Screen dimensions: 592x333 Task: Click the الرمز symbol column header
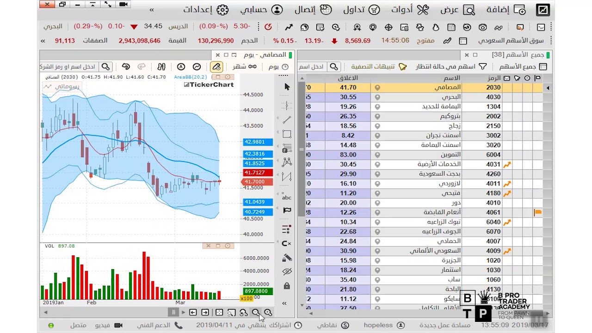(x=494, y=78)
